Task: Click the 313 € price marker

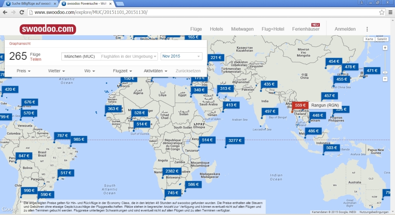Action: [225, 89]
